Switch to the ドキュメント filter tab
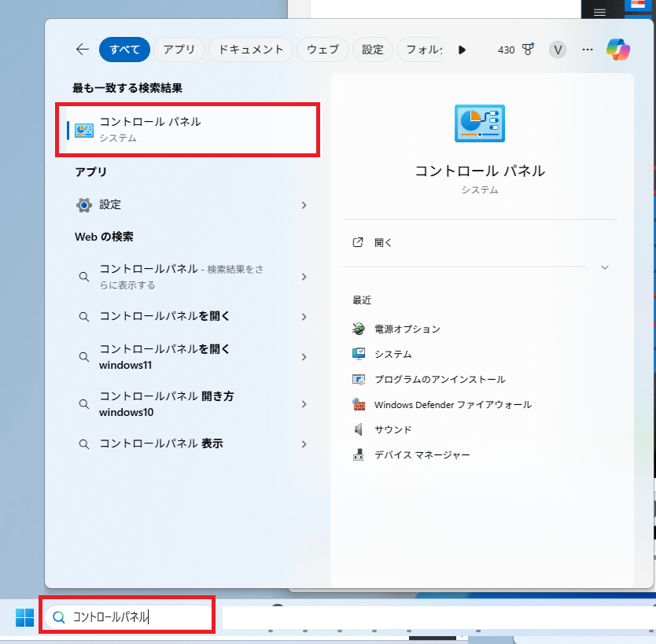The width and height of the screenshot is (656, 644). [250, 49]
